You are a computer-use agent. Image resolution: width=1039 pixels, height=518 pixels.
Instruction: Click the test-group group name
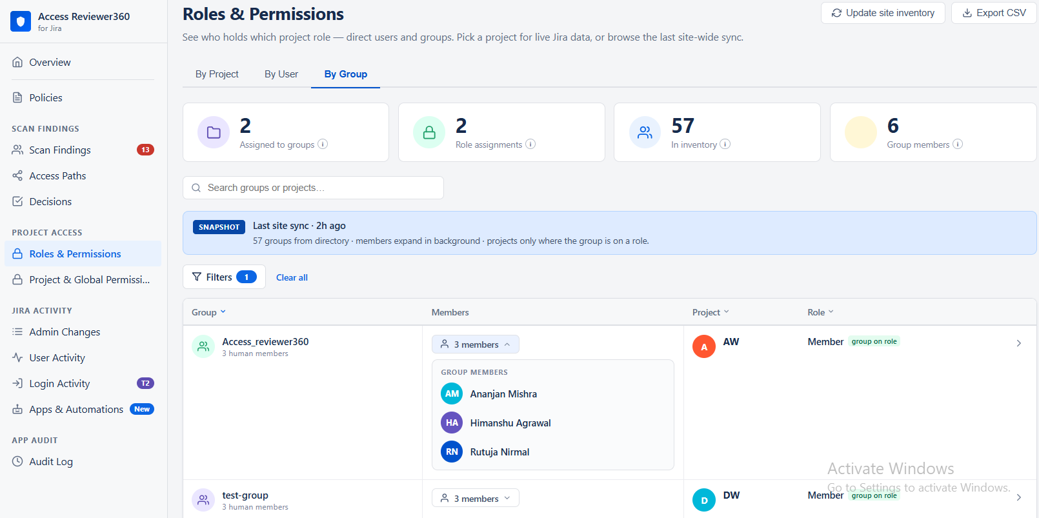(x=245, y=495)
